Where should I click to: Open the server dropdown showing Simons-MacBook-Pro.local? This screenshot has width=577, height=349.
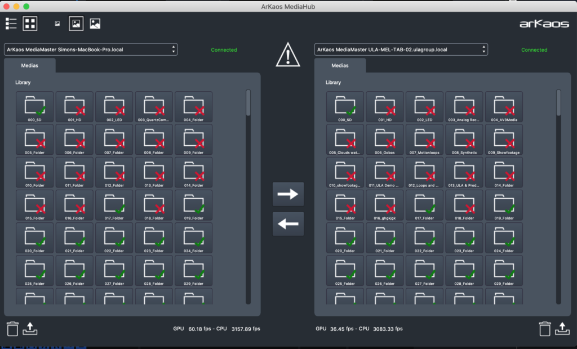pyautogui.click(x=91, y=50)
